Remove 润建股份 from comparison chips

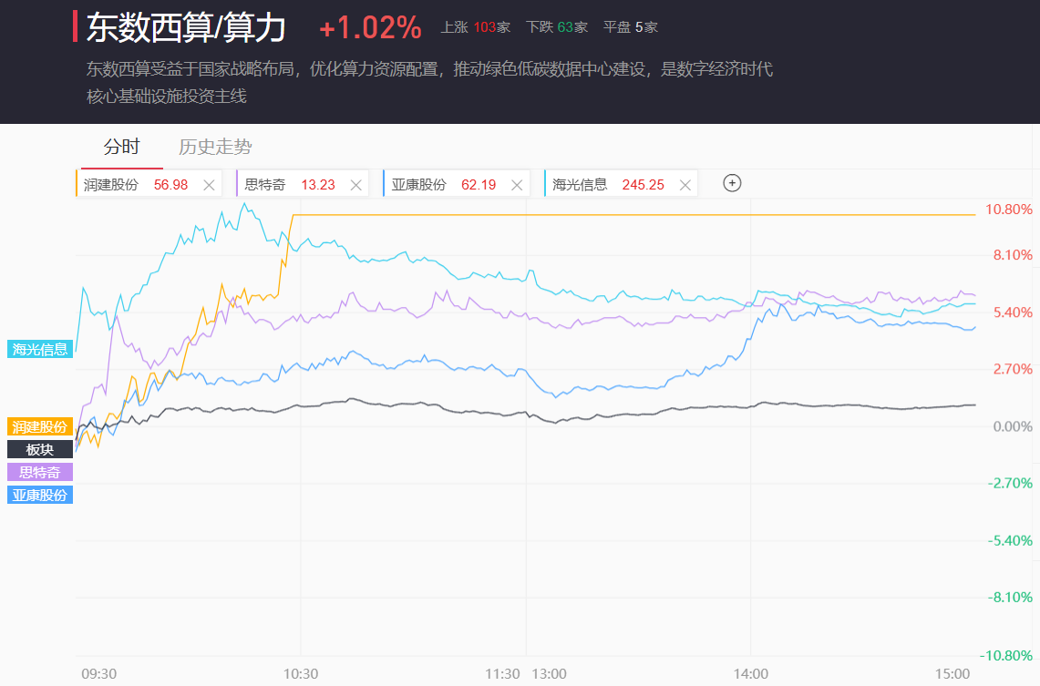pyautogui.click(x=209, y=185)
